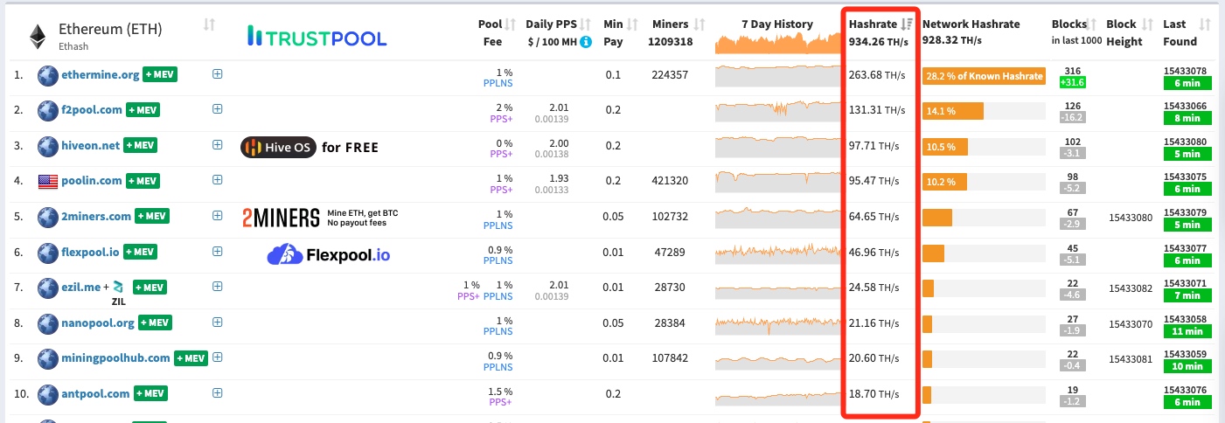Click the +MEV badge for flexpool.io

[140, 253]
